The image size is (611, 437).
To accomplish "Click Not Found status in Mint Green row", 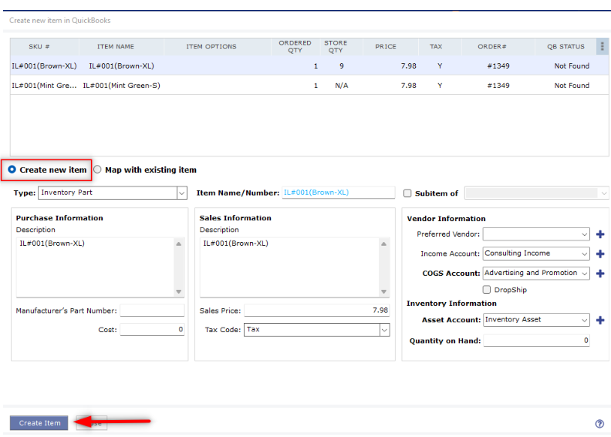I will coord(572,86).
